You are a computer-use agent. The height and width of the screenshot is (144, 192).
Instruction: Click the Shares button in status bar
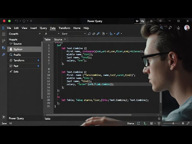pos(130,123)
